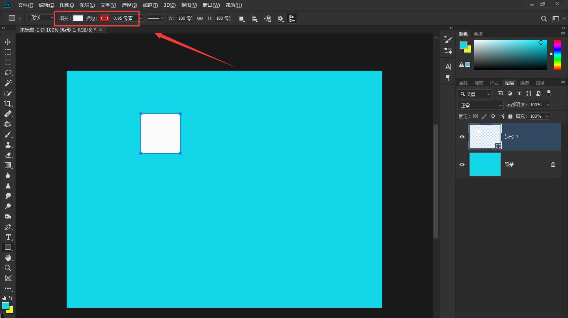
Task: Click the stroke width 0.95 像素 field
Action: 124,18
